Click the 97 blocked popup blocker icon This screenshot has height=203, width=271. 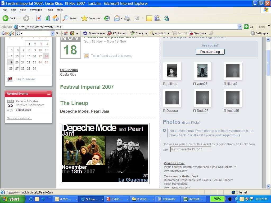tap(109, 33)
